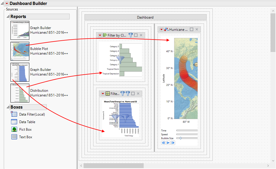Collapse the Reports section
276x169 pixels.
pyautogui.click(x=8, y=17)
